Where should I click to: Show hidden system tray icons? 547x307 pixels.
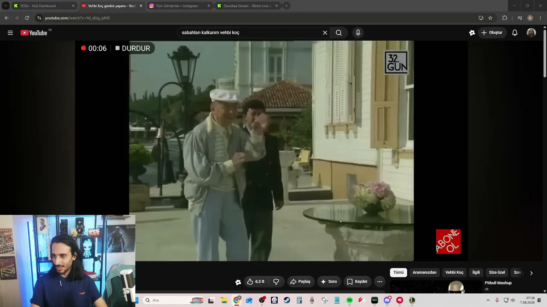488,300
